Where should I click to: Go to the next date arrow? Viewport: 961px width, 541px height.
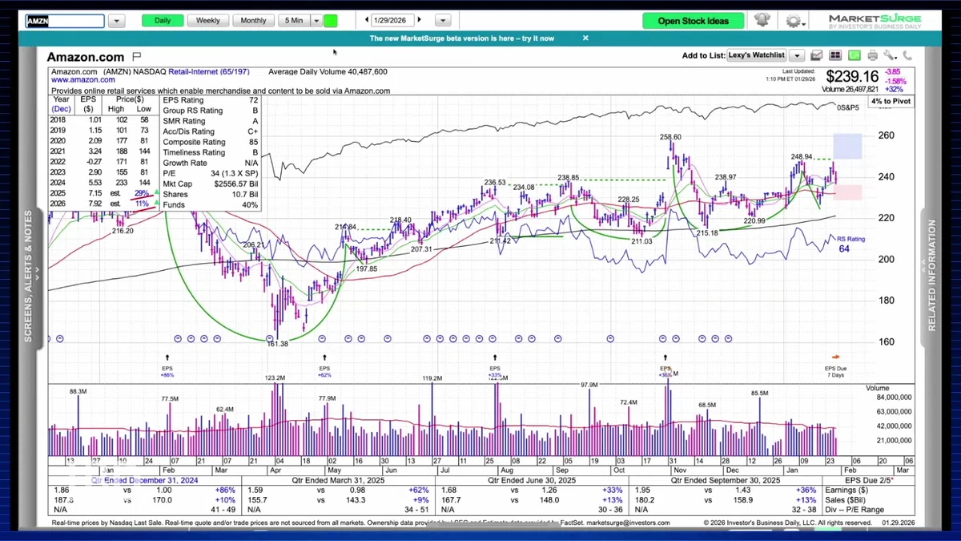point(420,20)
